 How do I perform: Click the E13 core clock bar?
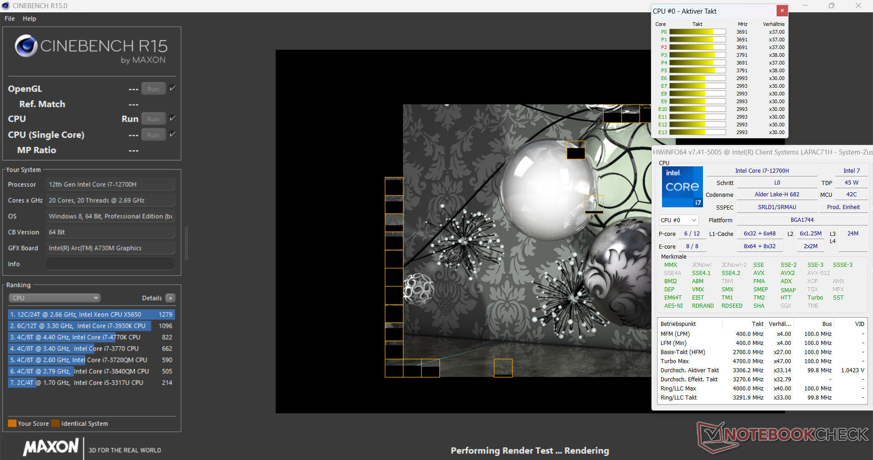[x=697, y=132]
